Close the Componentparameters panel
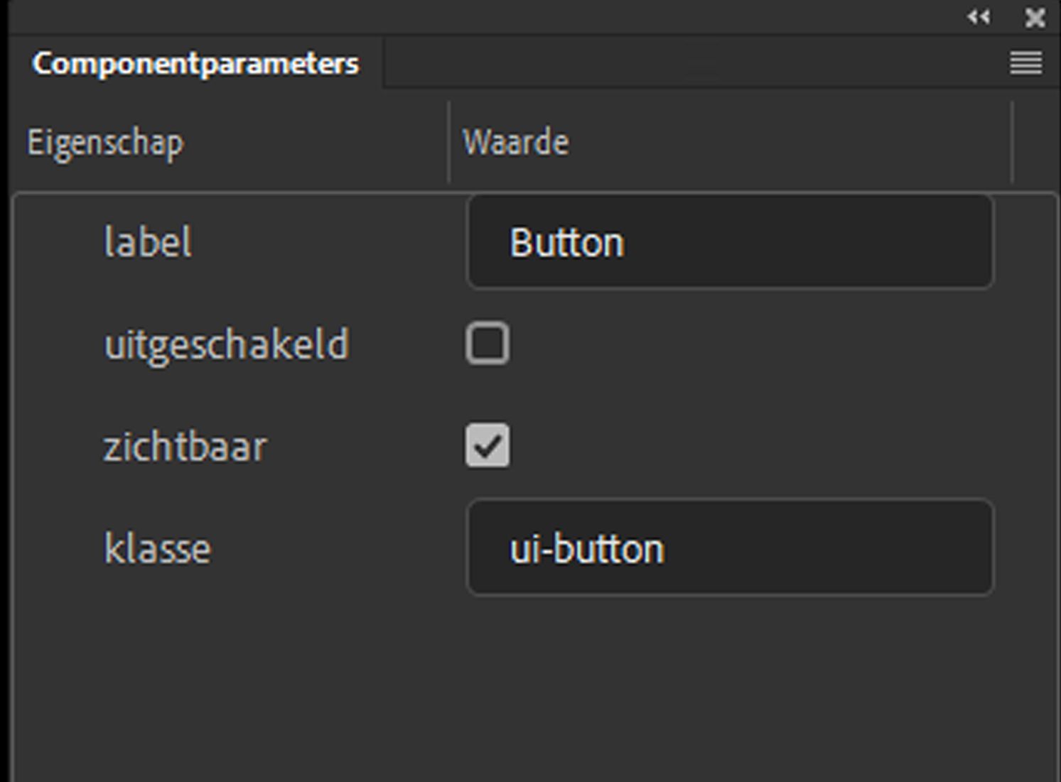This screenshot has height=782, width=1061. tap(1035, 18)
